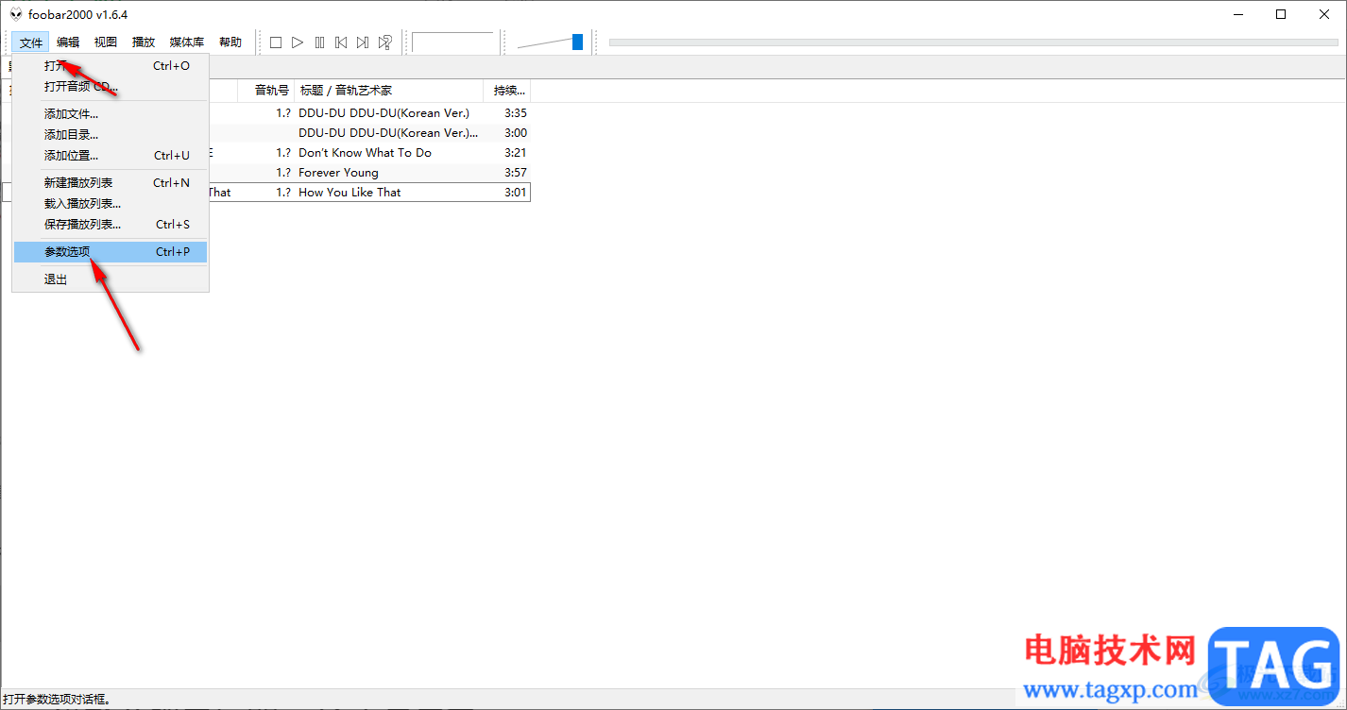Minimize the foobar2000 window

pyautogui.click(x=1237, y=14)
